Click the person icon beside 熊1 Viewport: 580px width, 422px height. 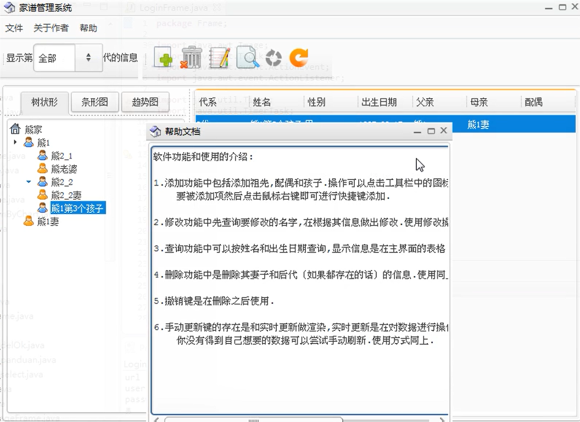click(29, 142)
